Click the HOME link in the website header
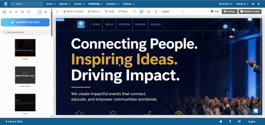This screenshot has width=265, height=125. pyautogui.click(x=96, y=24)
